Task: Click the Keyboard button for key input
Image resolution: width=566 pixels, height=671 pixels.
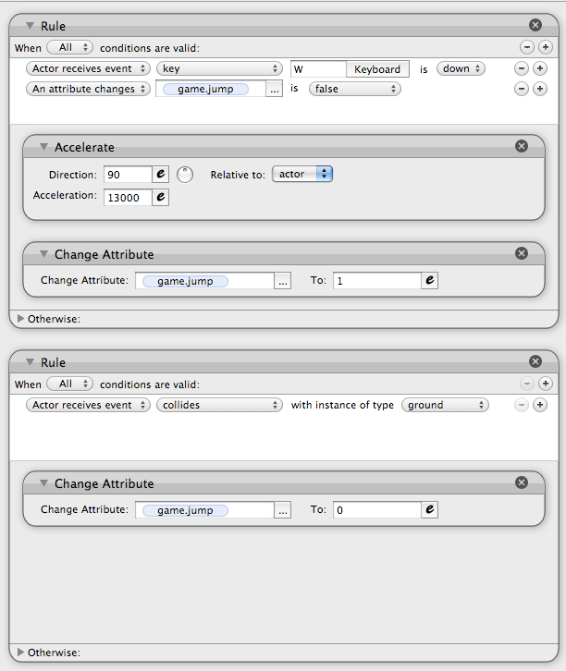Action: click(377, 69)
